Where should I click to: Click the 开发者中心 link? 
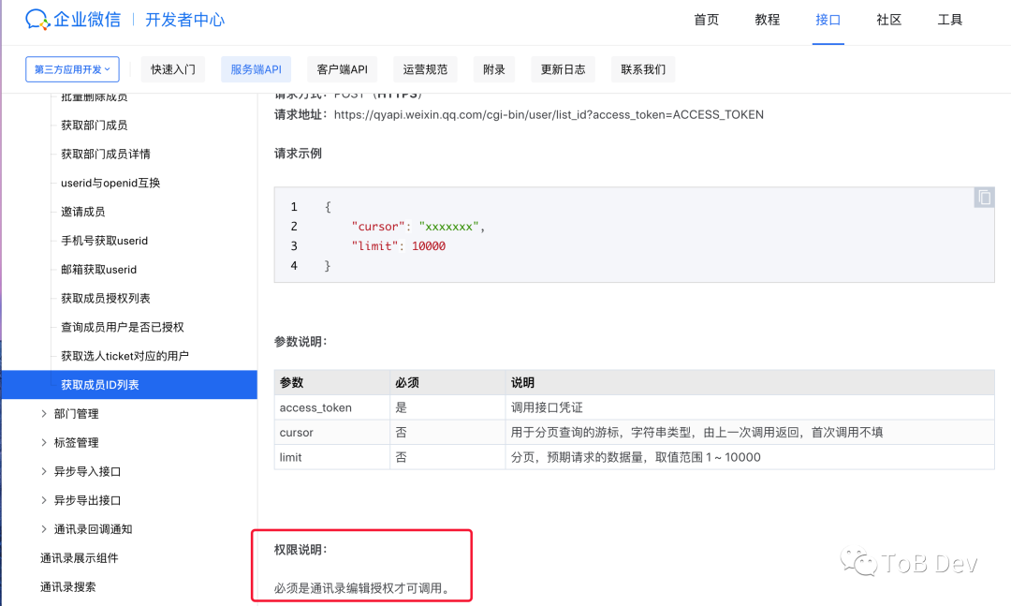pyautogui.click(x=184, y=19)
